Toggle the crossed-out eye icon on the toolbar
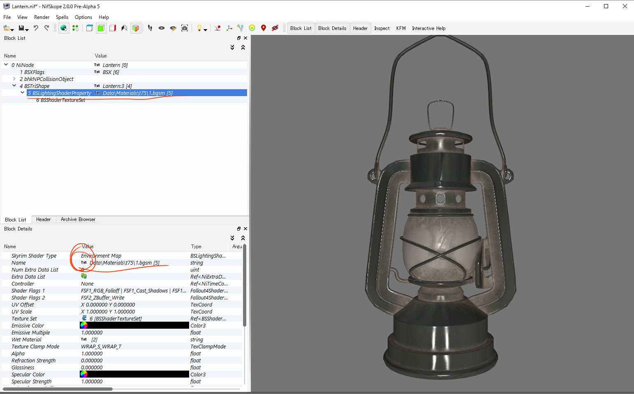The image size is (634, 394). click(275, 28)
